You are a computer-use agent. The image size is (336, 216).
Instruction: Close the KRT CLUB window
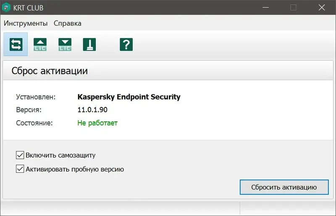pyautogui.click(x=321, y=8)
